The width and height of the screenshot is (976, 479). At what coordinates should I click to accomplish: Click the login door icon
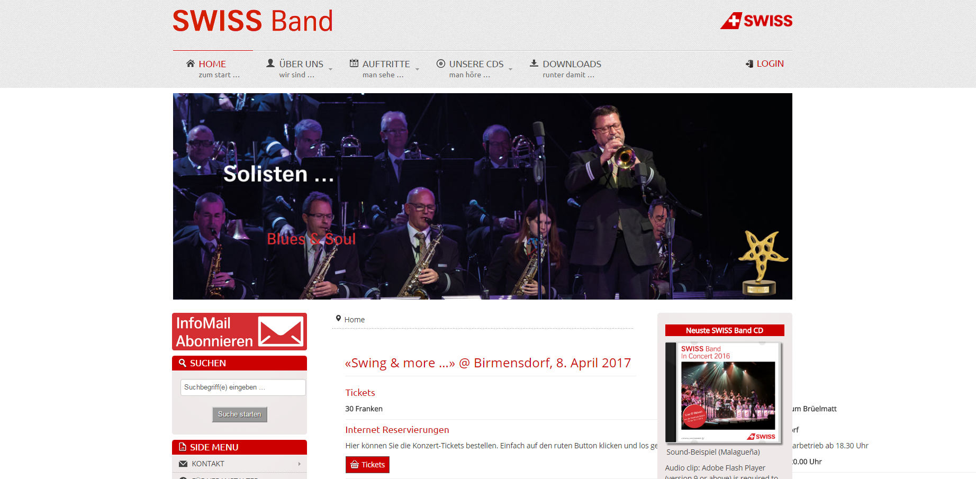[749, 64]
